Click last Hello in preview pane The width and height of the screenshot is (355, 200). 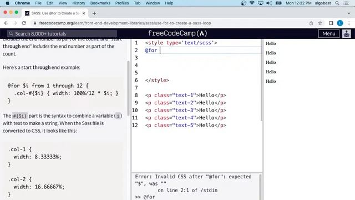271,81
